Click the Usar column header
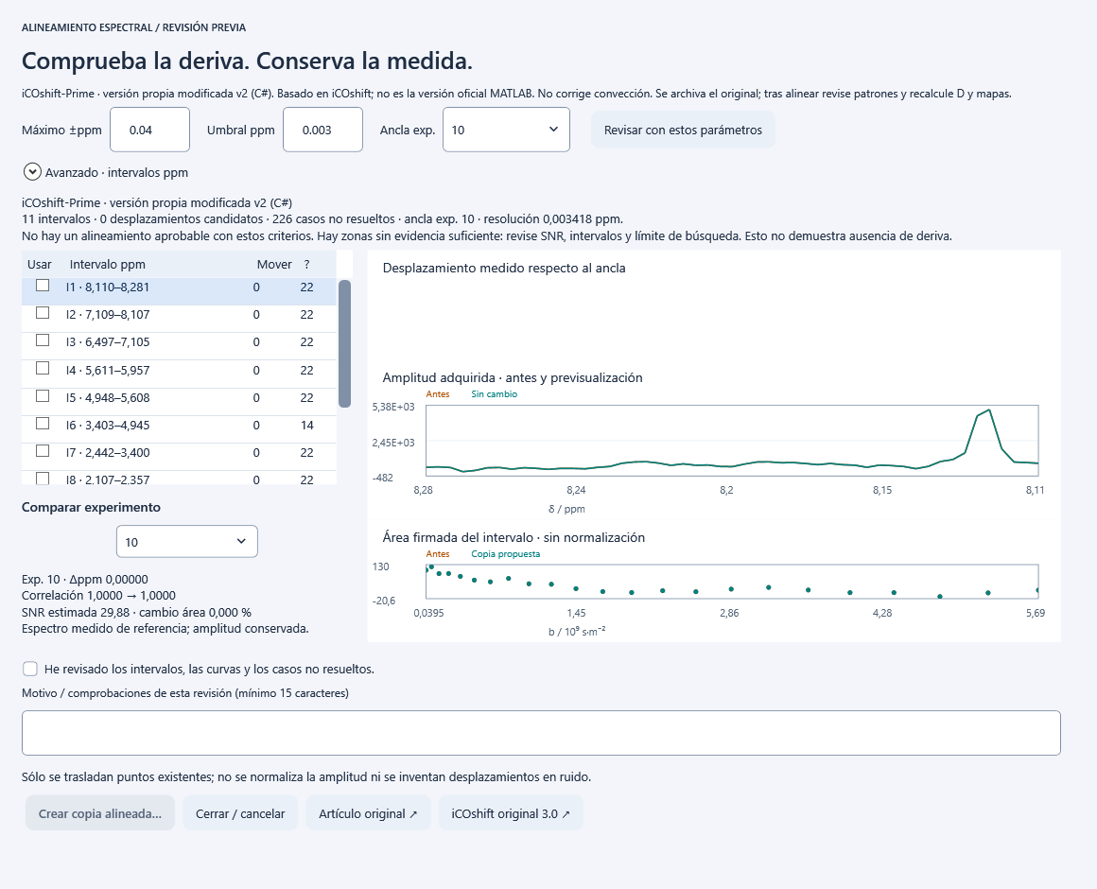This screenshot has height=889, width=1097. click(x=39, y=264)
